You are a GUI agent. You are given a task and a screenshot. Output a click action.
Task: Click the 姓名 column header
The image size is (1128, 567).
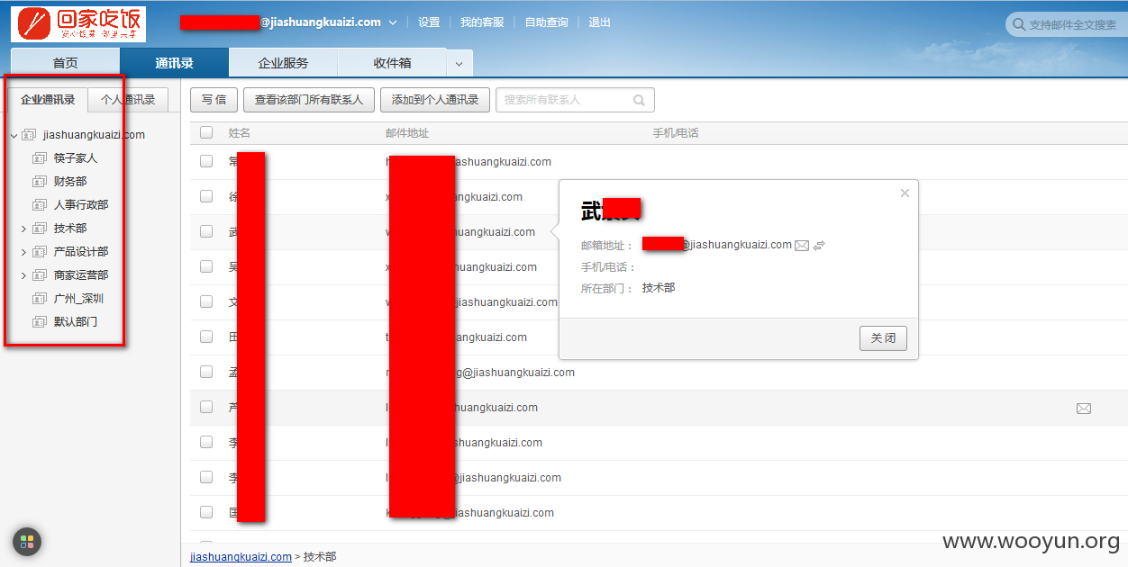(x=240, y=133)
